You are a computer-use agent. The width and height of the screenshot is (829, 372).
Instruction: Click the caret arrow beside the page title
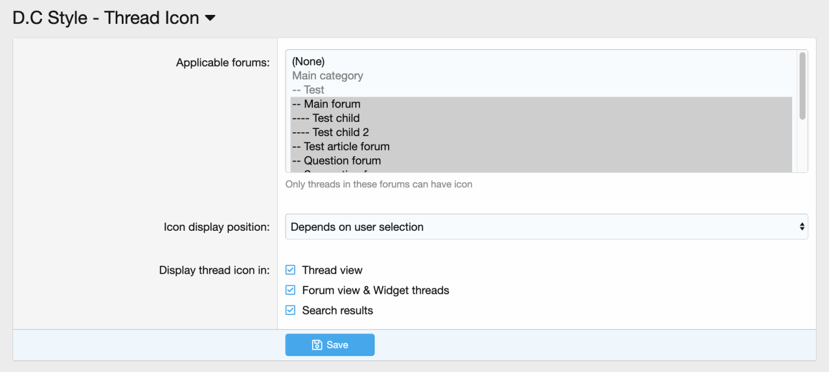click(x=210, y=18)
